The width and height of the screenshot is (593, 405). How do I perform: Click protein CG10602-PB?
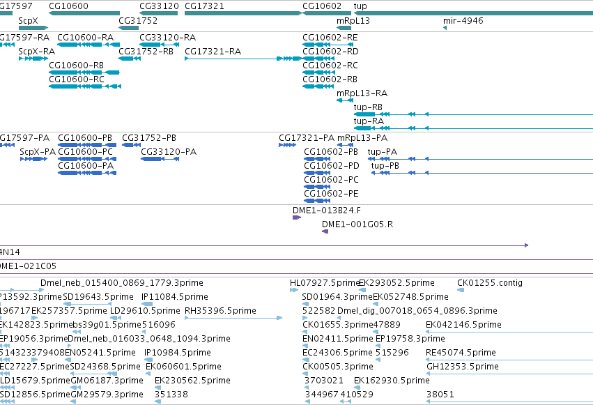tap(331, 152)
